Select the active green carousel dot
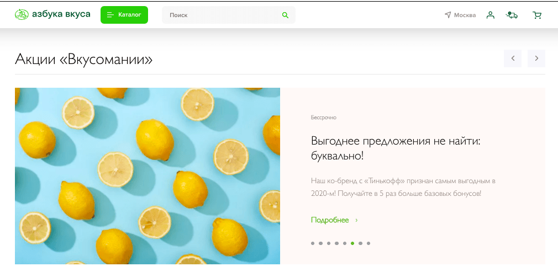The height and width of the screenshot is (277, 558). 352,243
